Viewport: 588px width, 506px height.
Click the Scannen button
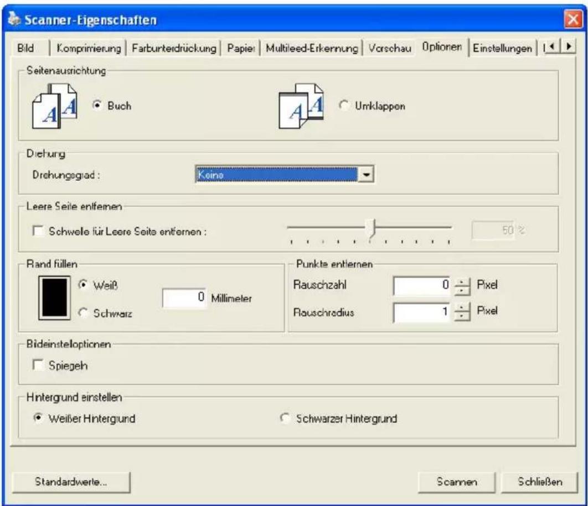coord(457,482)
